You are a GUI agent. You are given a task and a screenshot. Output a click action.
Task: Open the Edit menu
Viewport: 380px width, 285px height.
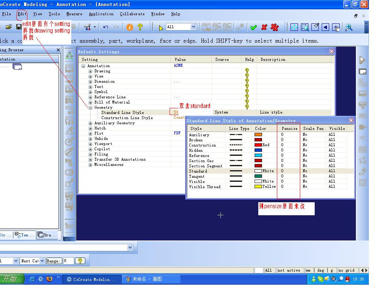tap(22, 14)
